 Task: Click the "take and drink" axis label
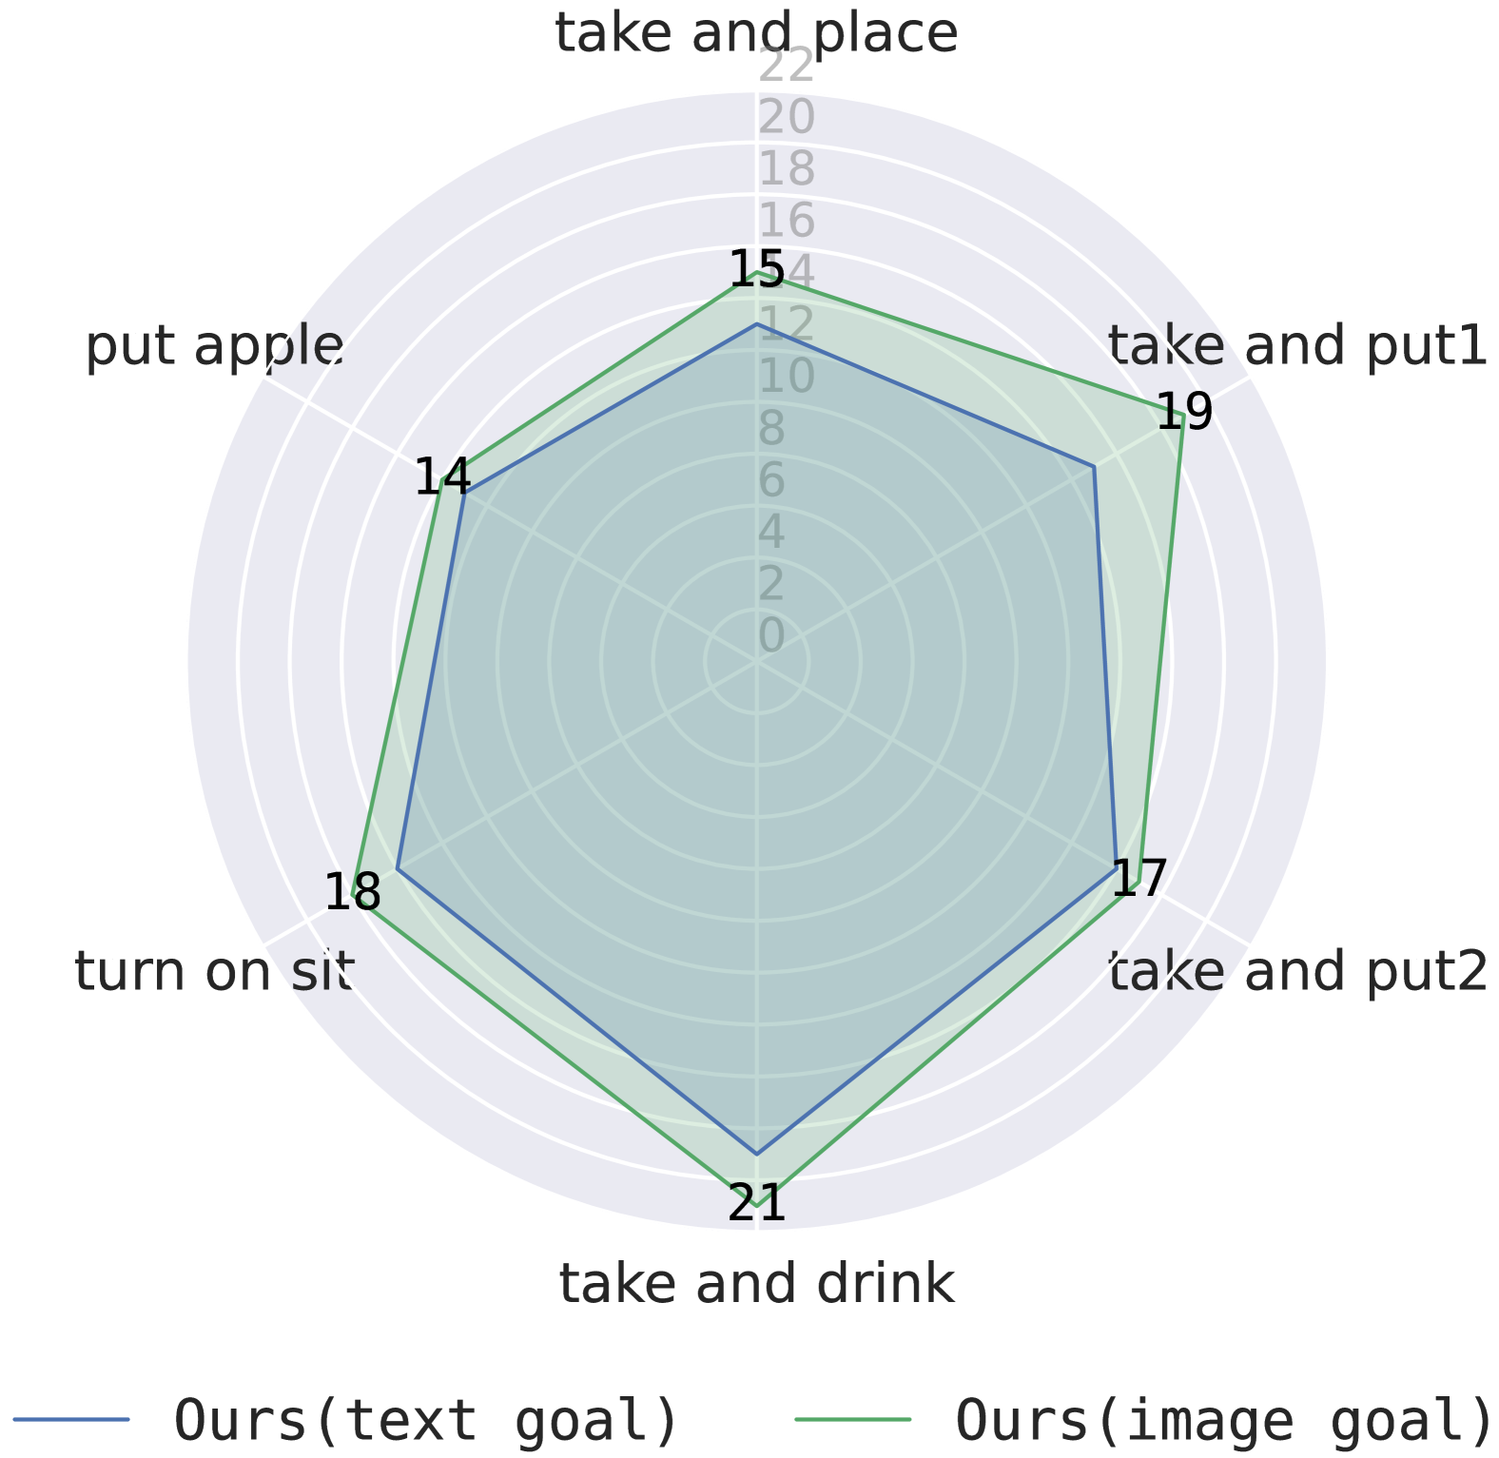[755, 1284]
